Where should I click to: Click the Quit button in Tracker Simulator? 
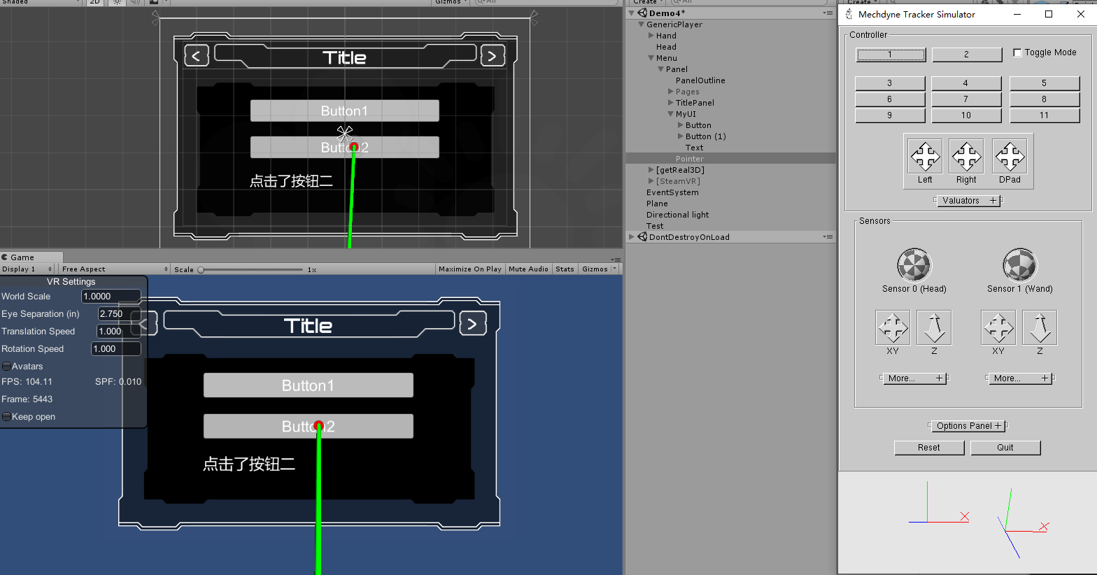coord(1005,448)
